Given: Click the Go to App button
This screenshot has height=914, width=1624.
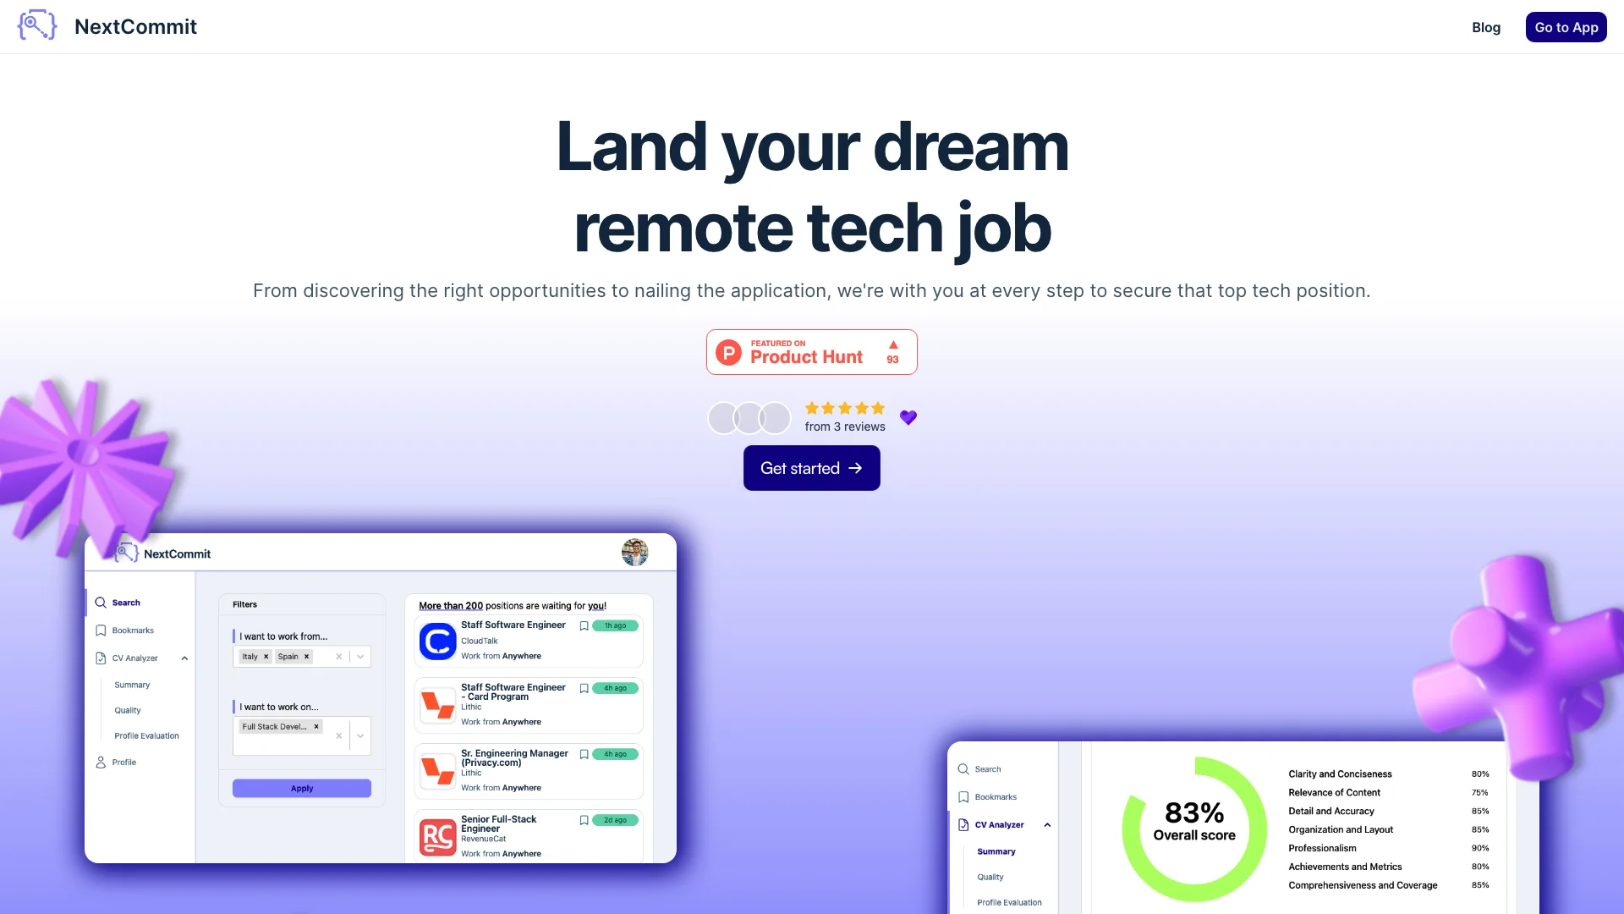Looking at the screenshot, I should click(1566, 27).
